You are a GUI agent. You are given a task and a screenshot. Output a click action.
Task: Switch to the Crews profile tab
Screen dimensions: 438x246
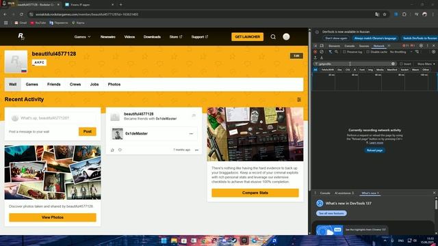[x=75, y=84]
